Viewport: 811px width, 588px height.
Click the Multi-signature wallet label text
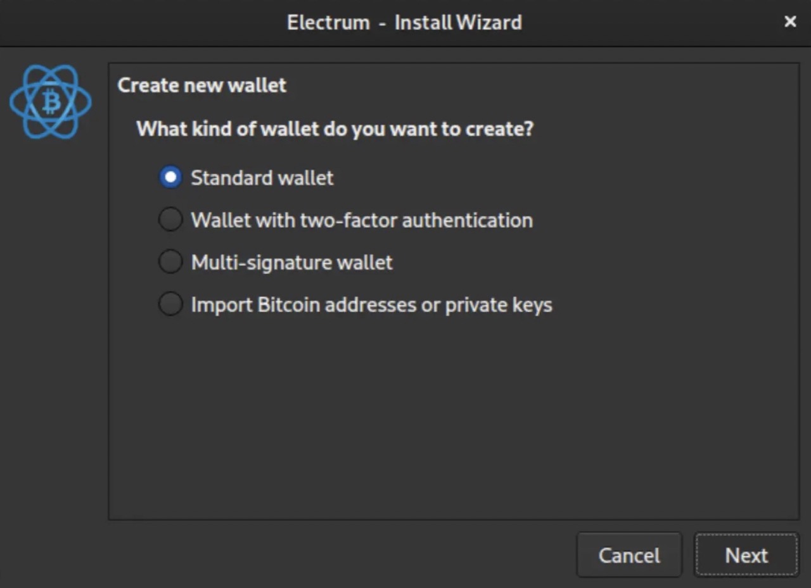pos(291,262)
